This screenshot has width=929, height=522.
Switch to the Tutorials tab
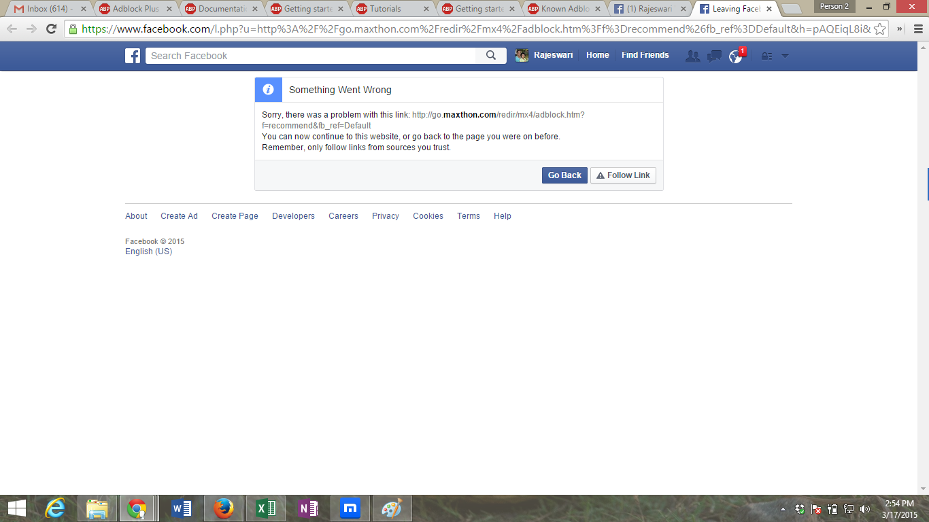coord(392,9)
